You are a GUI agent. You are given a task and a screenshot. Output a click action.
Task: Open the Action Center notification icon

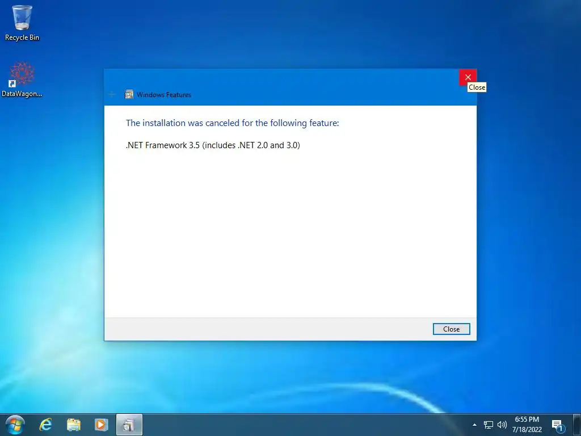pos(558,425)
